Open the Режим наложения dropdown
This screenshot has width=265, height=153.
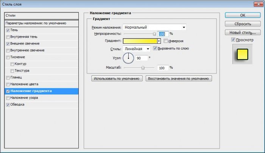pos(154,27)
